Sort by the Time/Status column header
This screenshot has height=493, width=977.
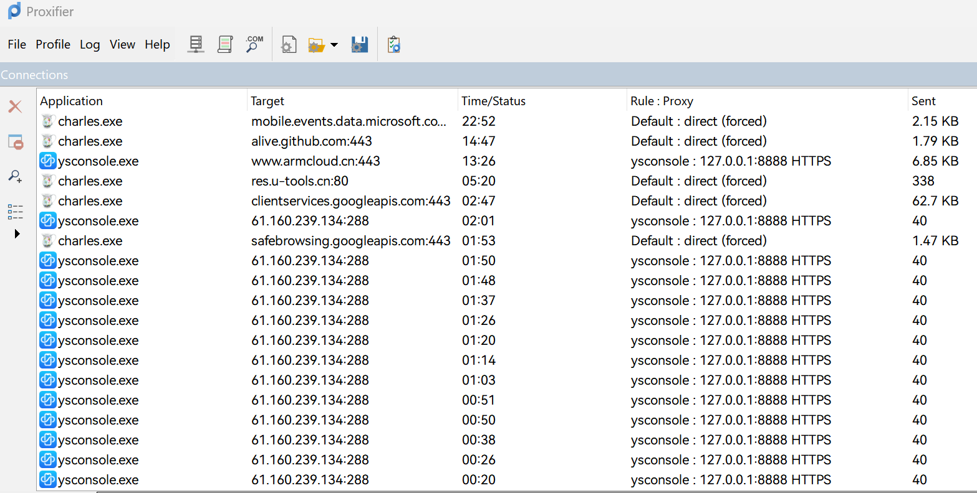coord(493,101)
